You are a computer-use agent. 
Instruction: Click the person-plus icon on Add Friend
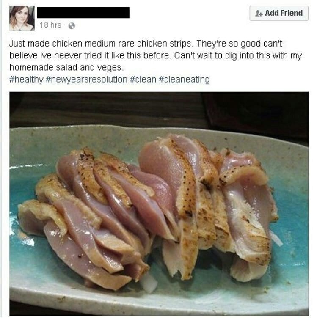tap(259, 14)
